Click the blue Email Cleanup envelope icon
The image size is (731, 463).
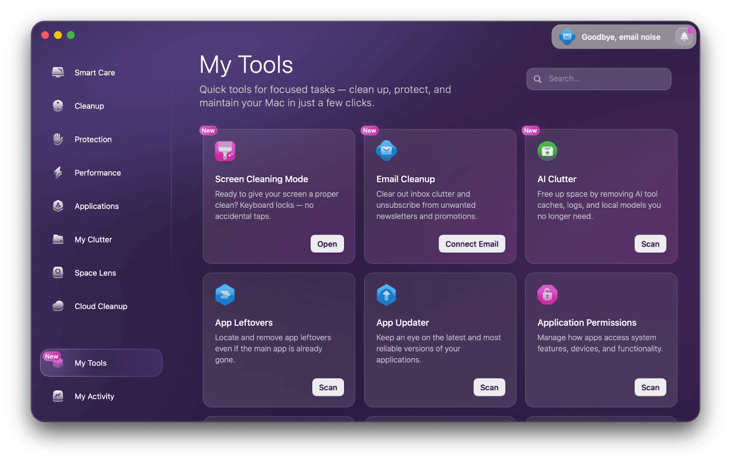386,151
